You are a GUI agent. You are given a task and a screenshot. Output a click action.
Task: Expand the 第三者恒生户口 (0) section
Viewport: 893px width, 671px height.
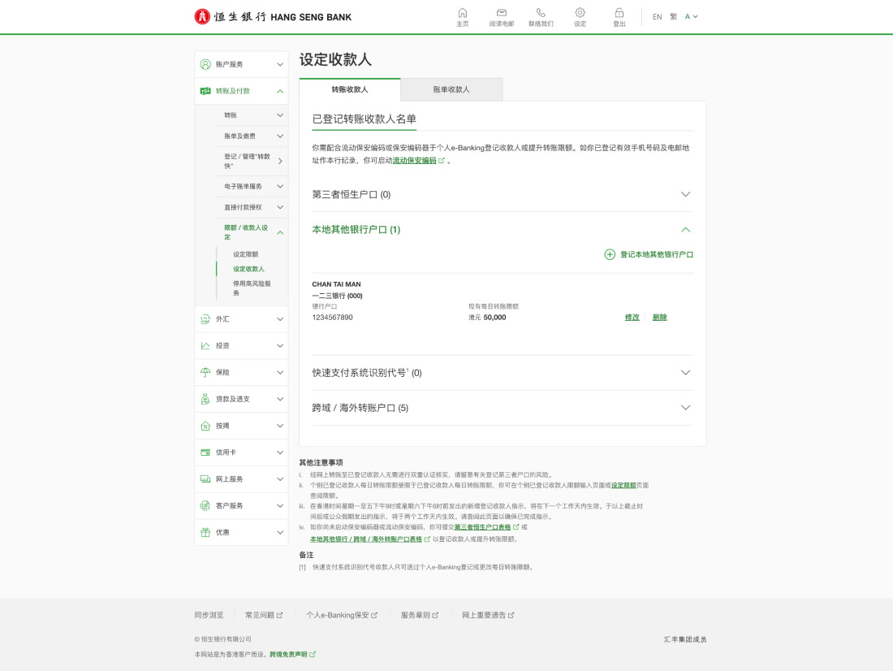point(685,195)
